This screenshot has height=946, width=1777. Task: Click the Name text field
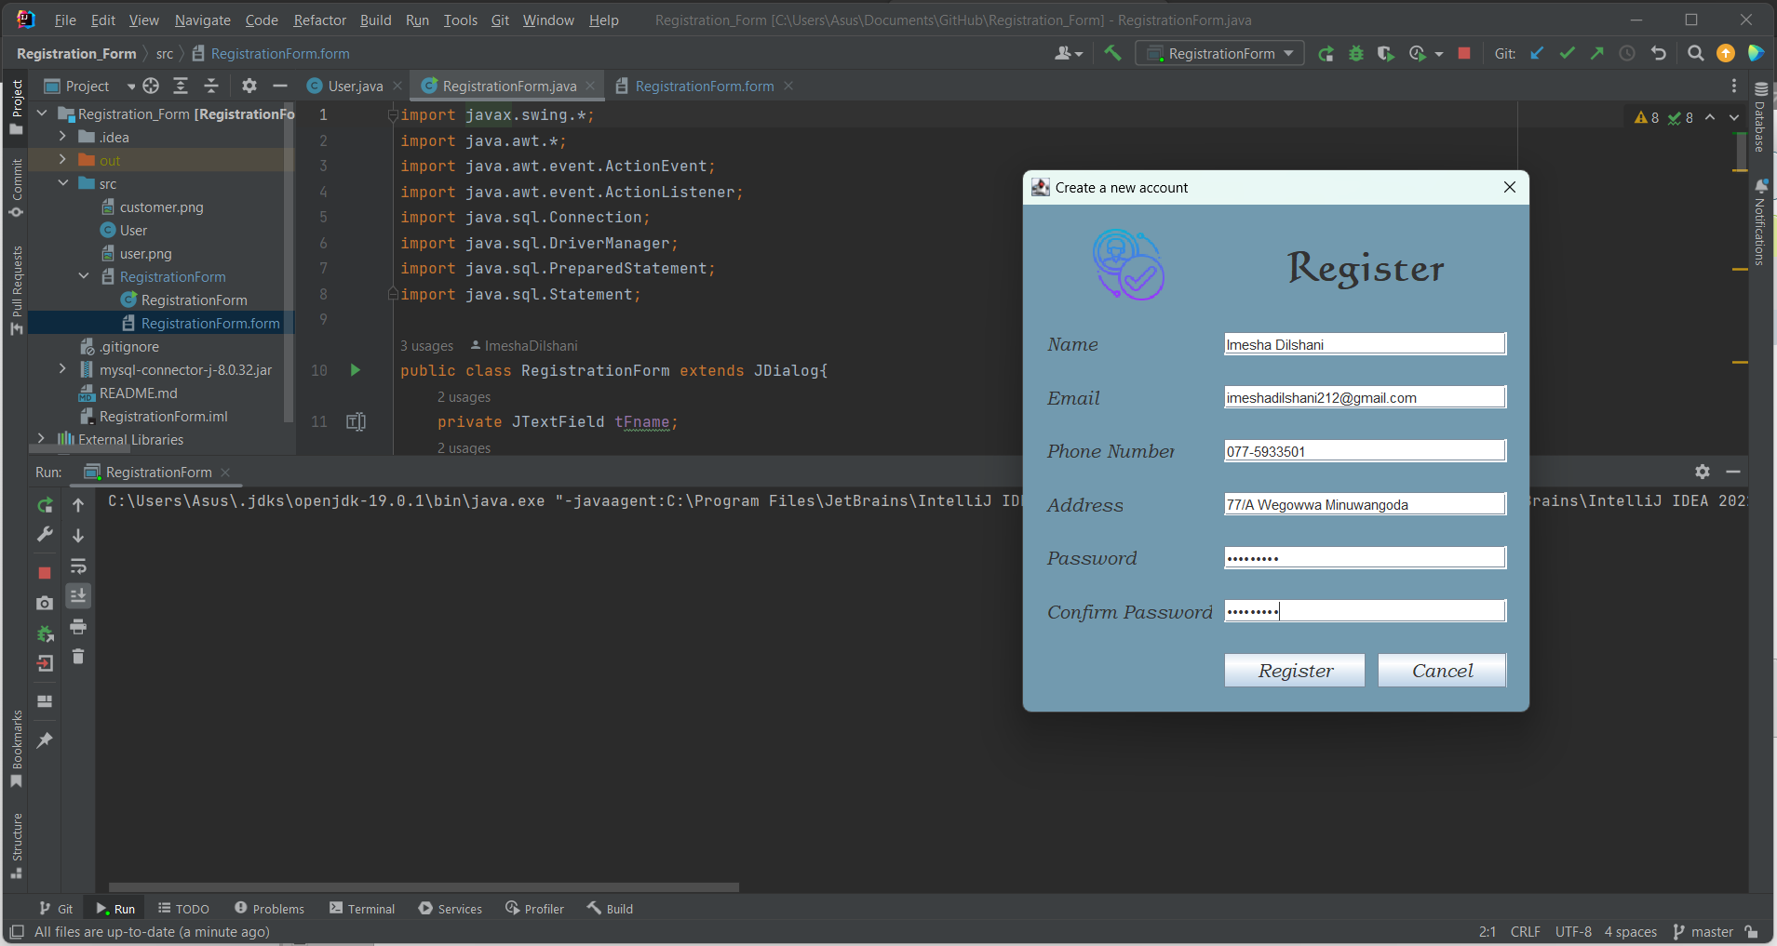click(1365, 344)
